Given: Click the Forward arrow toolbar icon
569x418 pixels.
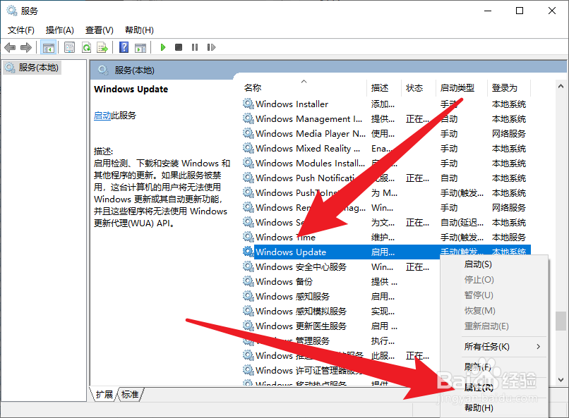Looking at the screenshot, I should [26, 47].
